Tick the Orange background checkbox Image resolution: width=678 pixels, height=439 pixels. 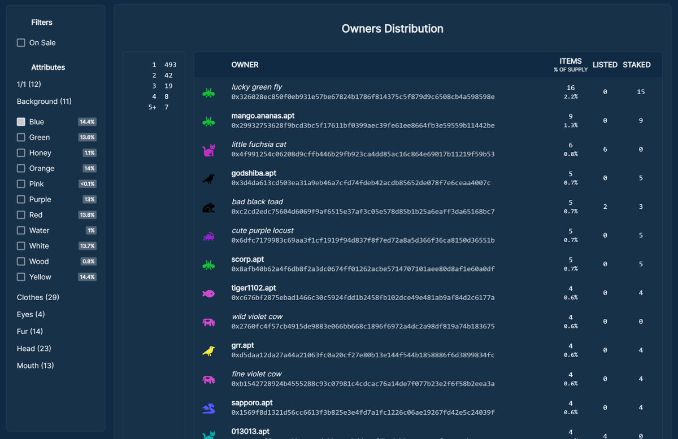[21, 168]
